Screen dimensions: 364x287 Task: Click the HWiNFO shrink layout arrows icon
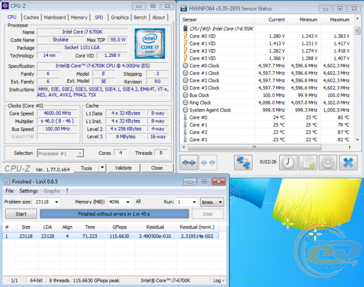(x=208, y=162)
